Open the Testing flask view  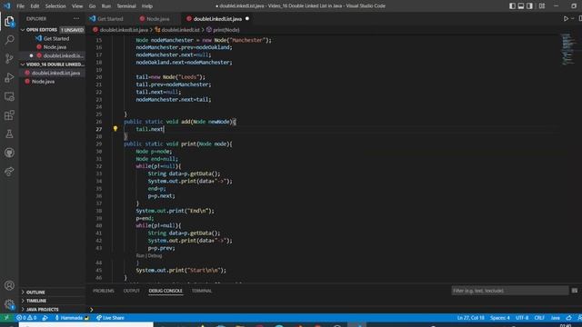(x=9, y=134)
